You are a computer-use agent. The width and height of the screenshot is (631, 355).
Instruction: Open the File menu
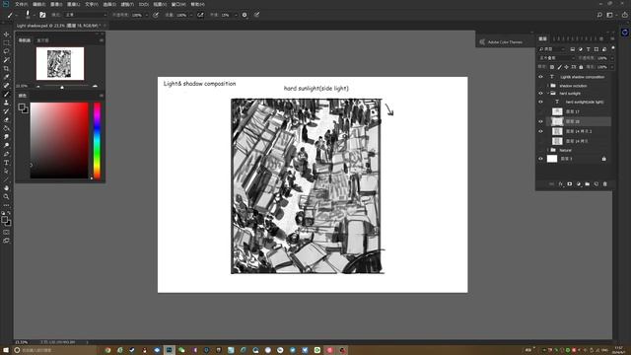(x=22, y=4)
